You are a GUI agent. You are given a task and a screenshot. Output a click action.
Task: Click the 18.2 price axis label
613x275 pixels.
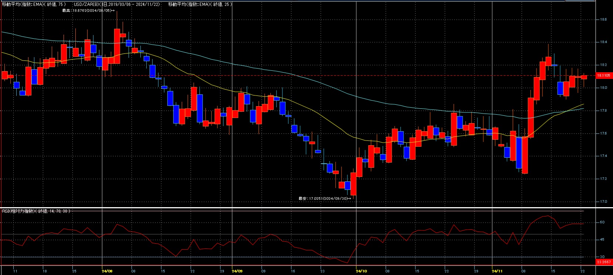click(603, 65)
